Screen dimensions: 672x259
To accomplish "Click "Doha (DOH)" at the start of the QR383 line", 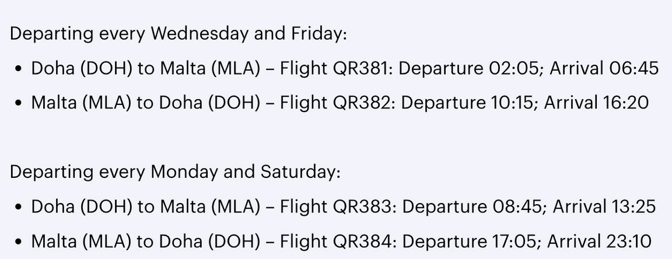I will coord(82,206).
